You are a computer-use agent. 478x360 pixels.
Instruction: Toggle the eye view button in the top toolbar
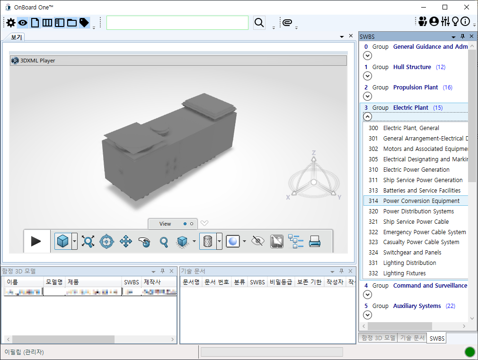23,23
